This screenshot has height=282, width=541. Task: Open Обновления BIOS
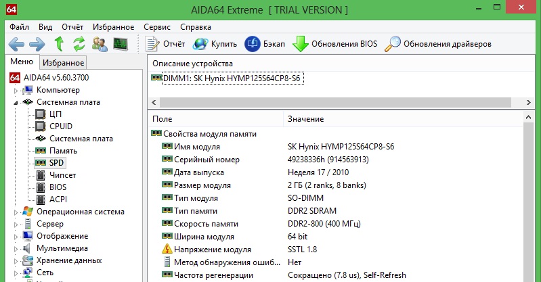[x=334, y=44]
